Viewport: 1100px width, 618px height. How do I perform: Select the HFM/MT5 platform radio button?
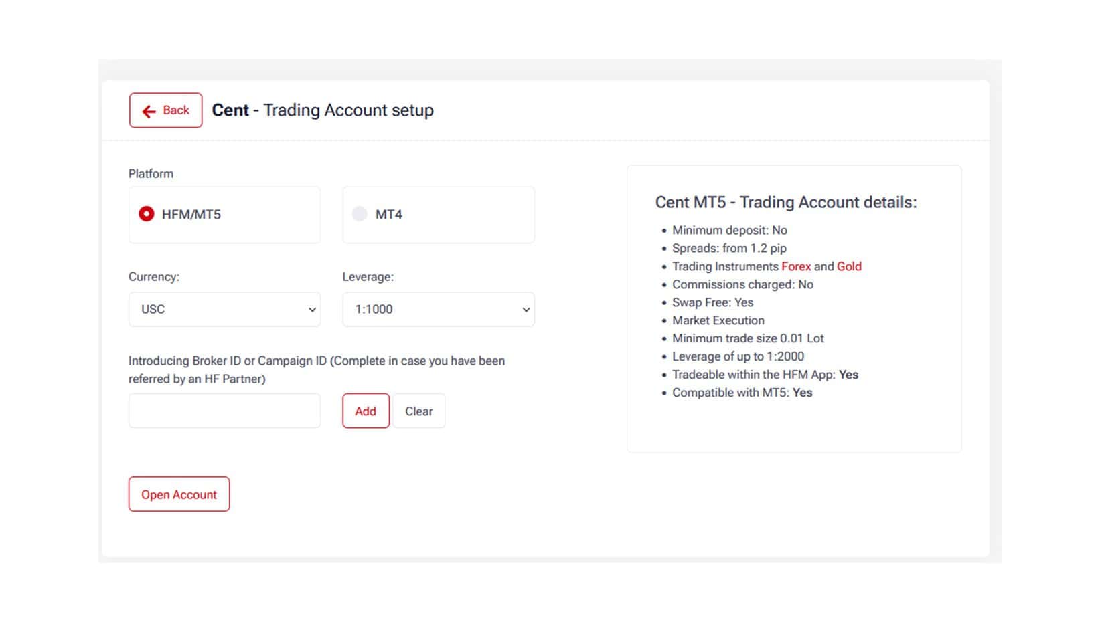(146, 214)
